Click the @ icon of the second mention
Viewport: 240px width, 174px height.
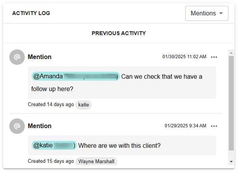click(x=17, y=126)
